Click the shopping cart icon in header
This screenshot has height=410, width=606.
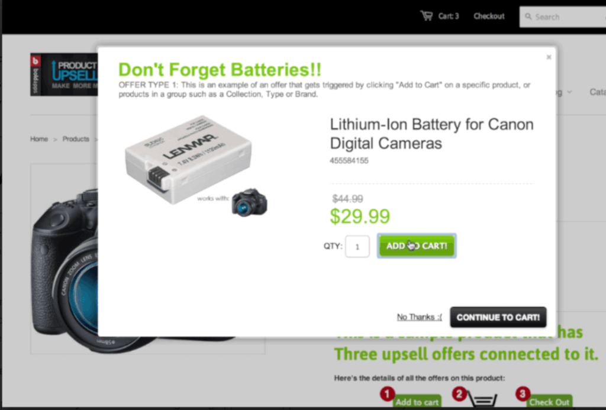pyautogui.click(x=427, y=16)
